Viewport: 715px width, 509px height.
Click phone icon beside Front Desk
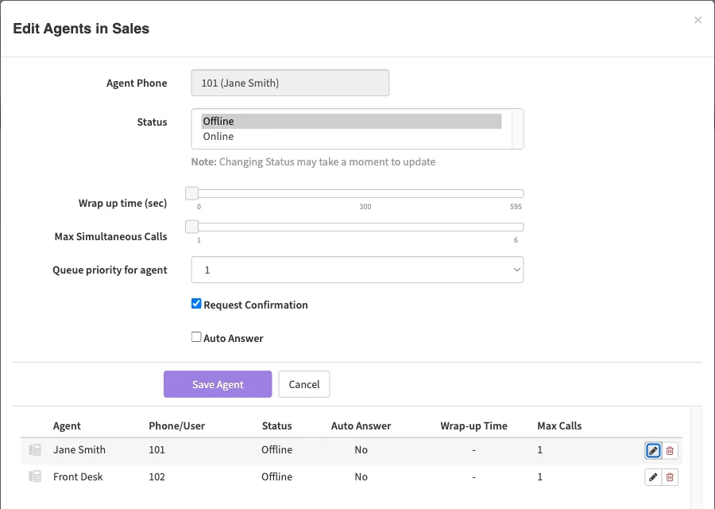[x=35, y=476]
